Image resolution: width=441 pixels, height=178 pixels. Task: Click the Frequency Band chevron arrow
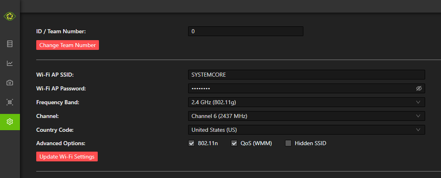[418, 102]
